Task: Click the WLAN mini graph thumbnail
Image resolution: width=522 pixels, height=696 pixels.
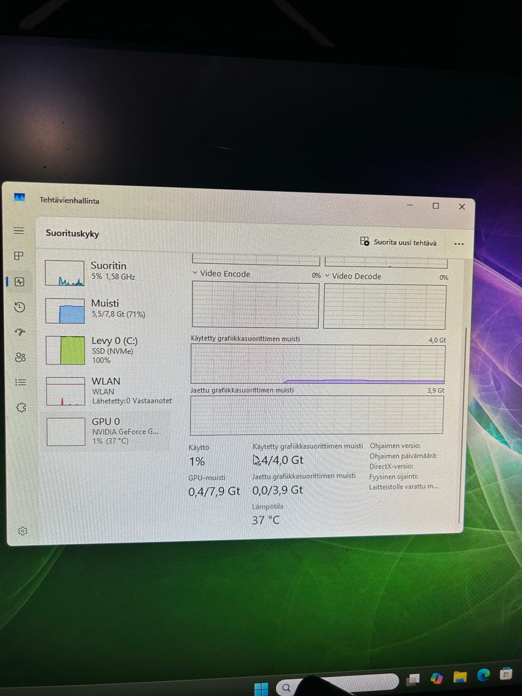Action: (66, 391)
